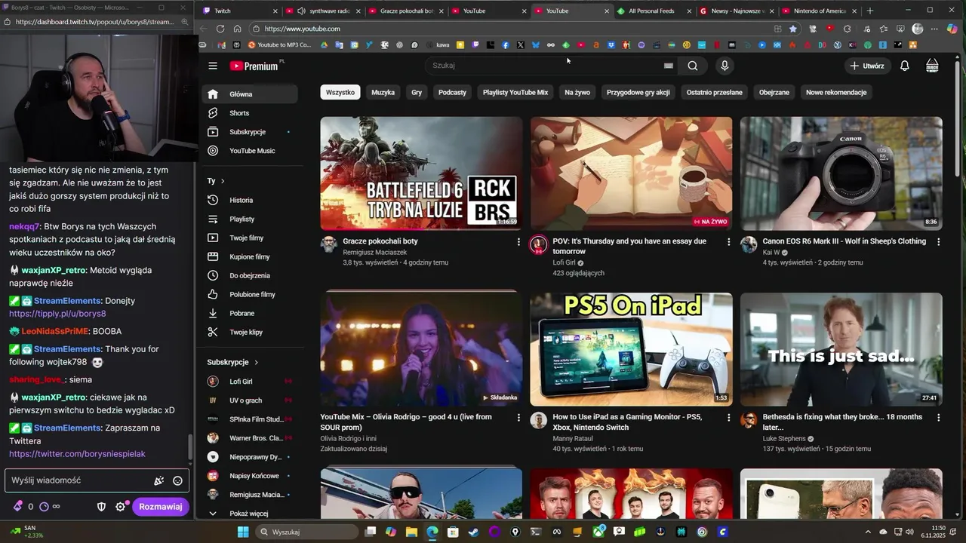Click the Rozmawiaj chat button

tap(160, 507)
